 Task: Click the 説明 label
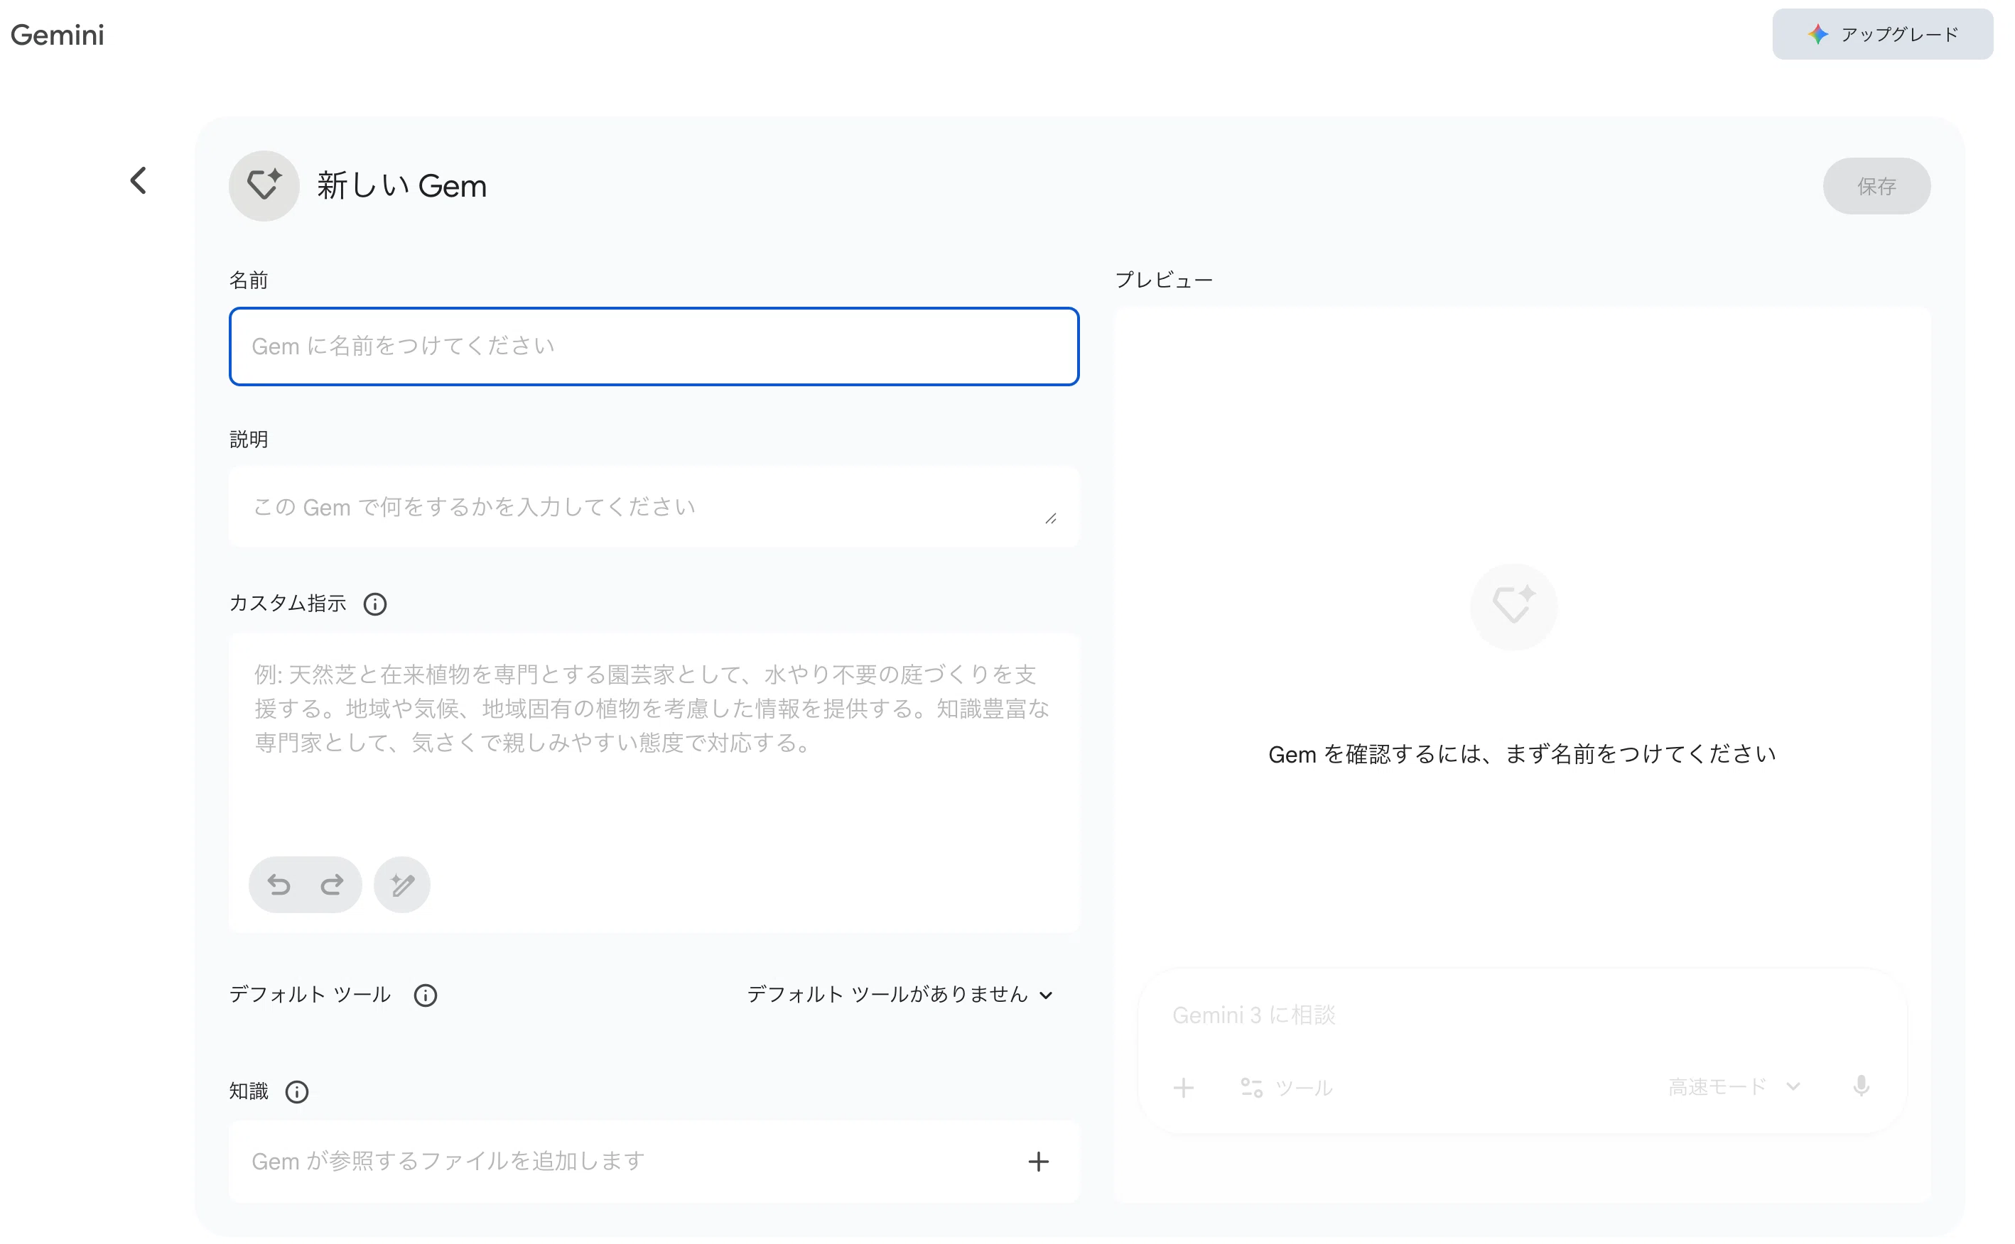[249, 440]
